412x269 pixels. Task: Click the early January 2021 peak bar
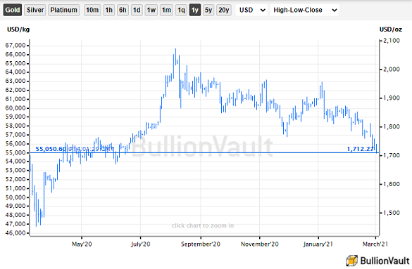pyautogui.click(x=322, y=90)
